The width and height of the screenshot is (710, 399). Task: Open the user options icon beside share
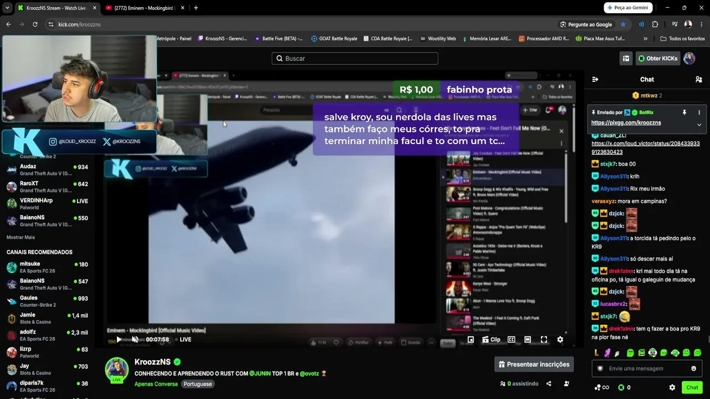[566, 383]
